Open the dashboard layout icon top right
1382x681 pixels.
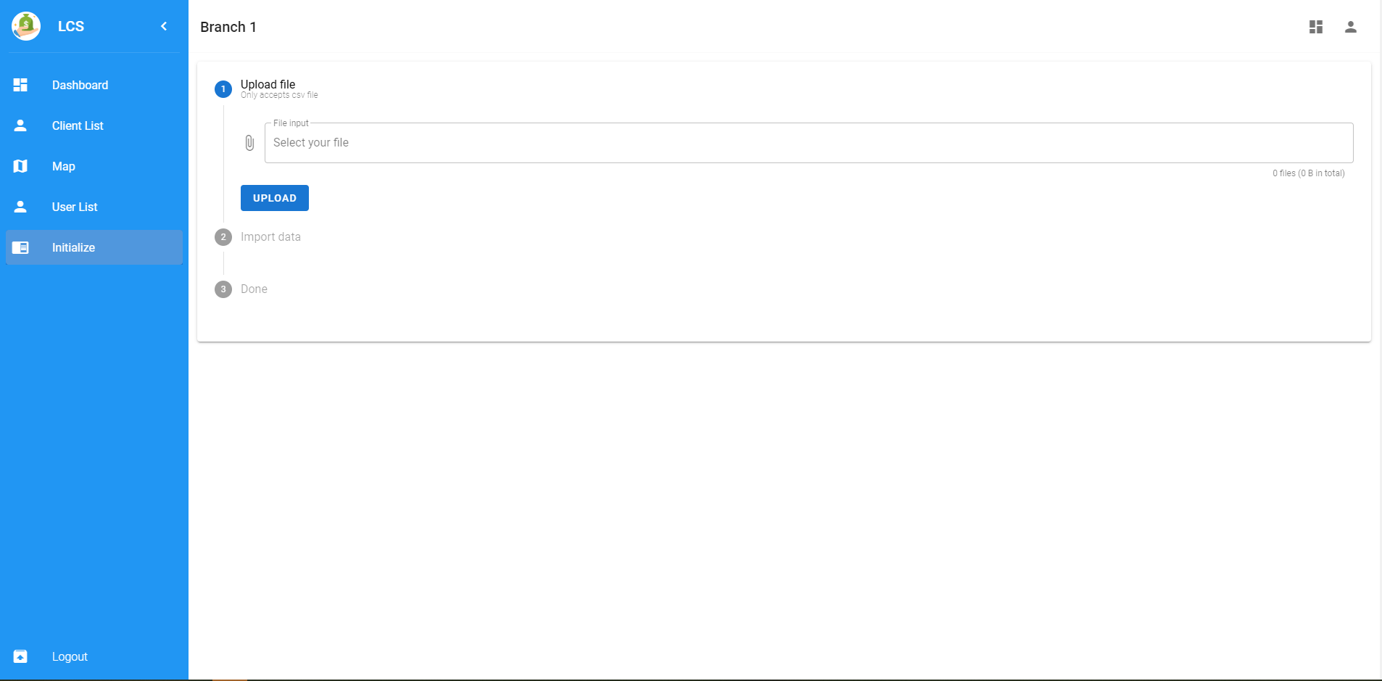(x=1315, y=26)
